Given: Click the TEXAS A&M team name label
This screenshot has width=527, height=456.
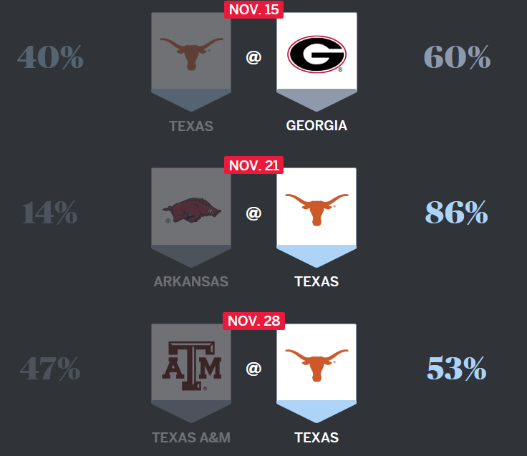Looking at the screenshot, I should (191, 437).
